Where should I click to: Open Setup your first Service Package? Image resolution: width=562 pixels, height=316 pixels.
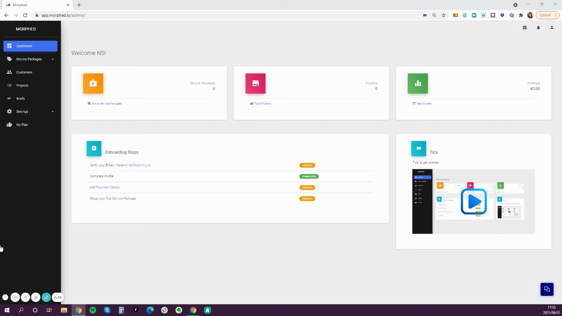click(x=113, y=198)
